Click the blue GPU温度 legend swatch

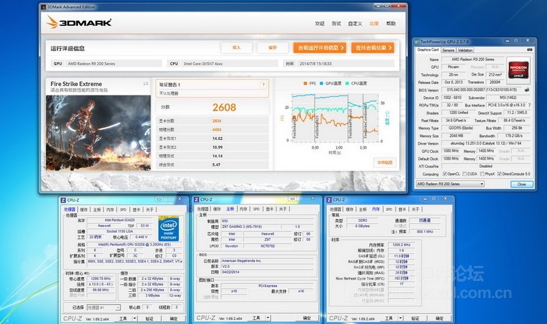pos(321,83)
